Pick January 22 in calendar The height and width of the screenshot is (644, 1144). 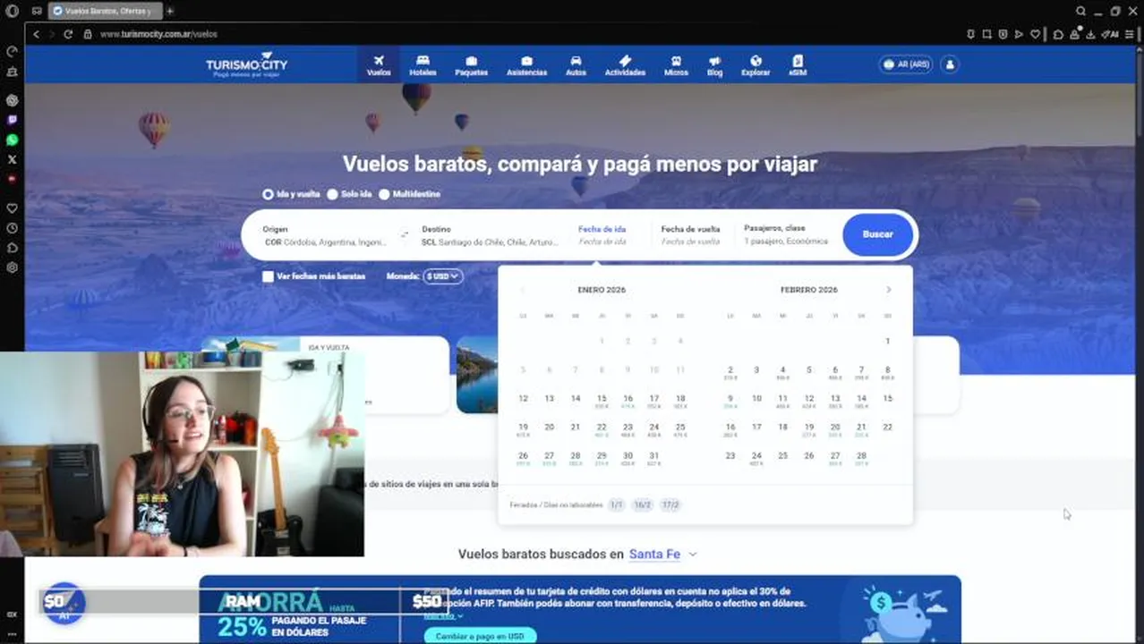(x=602, y=429)
